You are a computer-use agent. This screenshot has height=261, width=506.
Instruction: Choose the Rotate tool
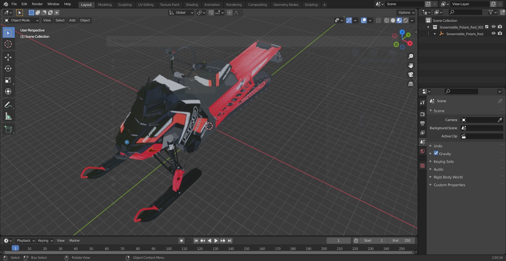pyautogui.click(x=8, y=69)
